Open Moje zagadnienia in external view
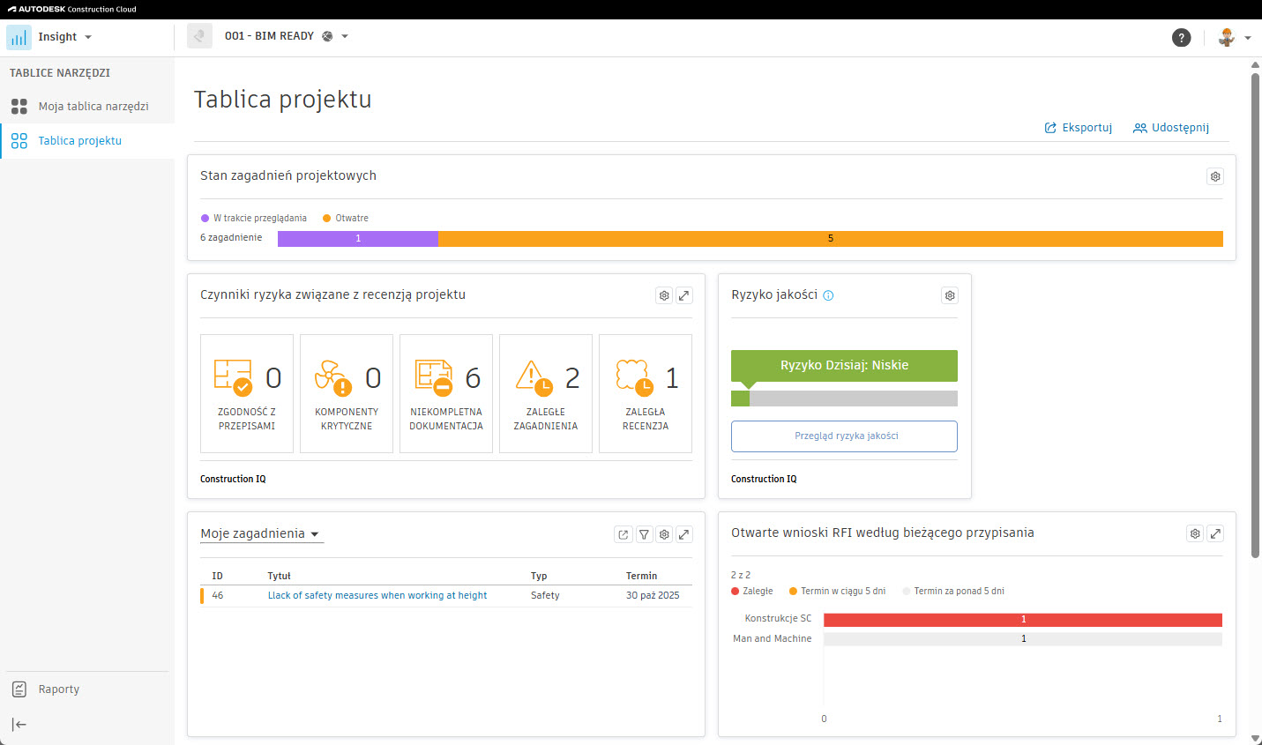The image size is (1262, 745). (624, 534)
